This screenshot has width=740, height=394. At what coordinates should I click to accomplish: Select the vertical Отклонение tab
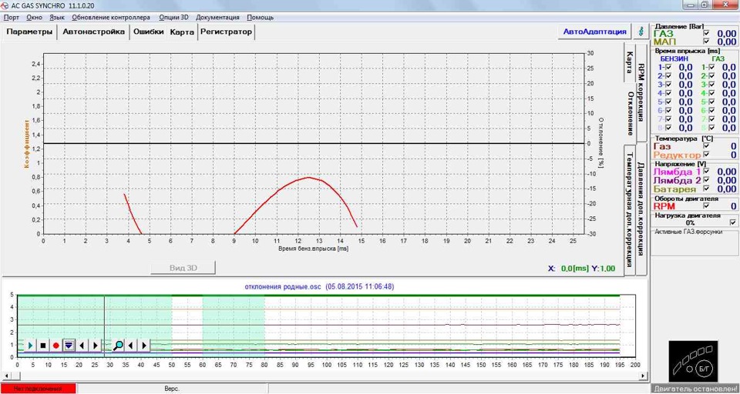pos(630,113)
